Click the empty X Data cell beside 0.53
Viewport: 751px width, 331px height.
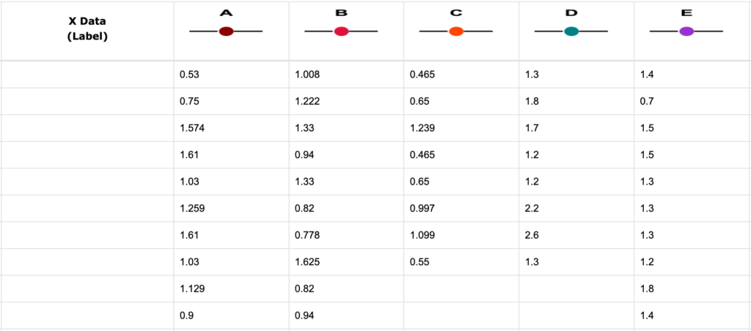click(x=87, y=75)
